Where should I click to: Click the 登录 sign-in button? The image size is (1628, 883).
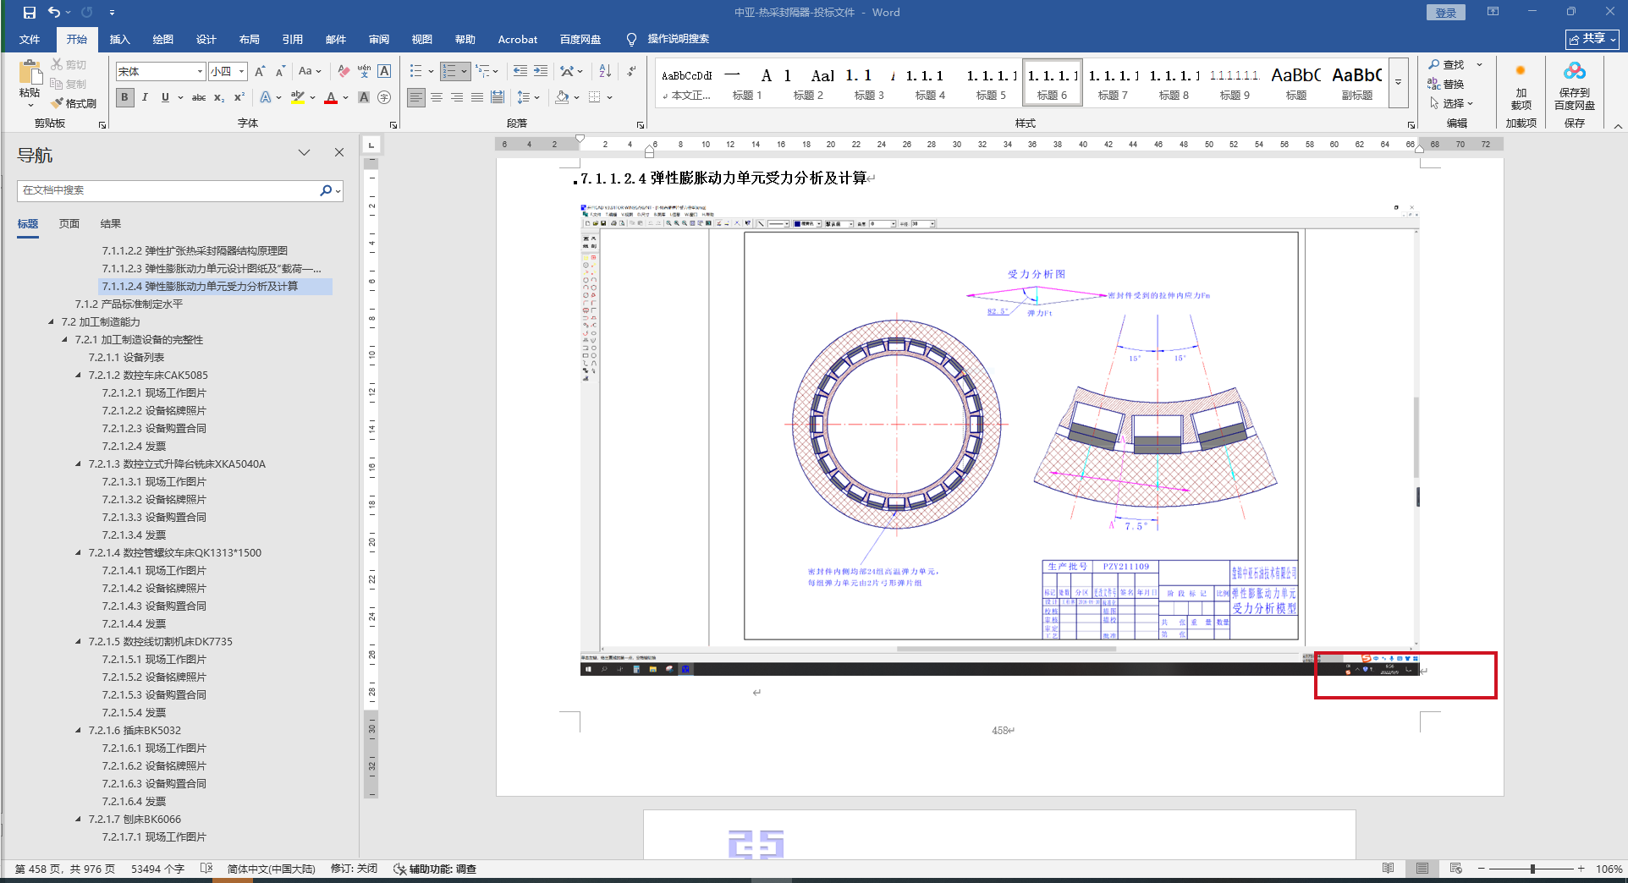coord(1446,13)
